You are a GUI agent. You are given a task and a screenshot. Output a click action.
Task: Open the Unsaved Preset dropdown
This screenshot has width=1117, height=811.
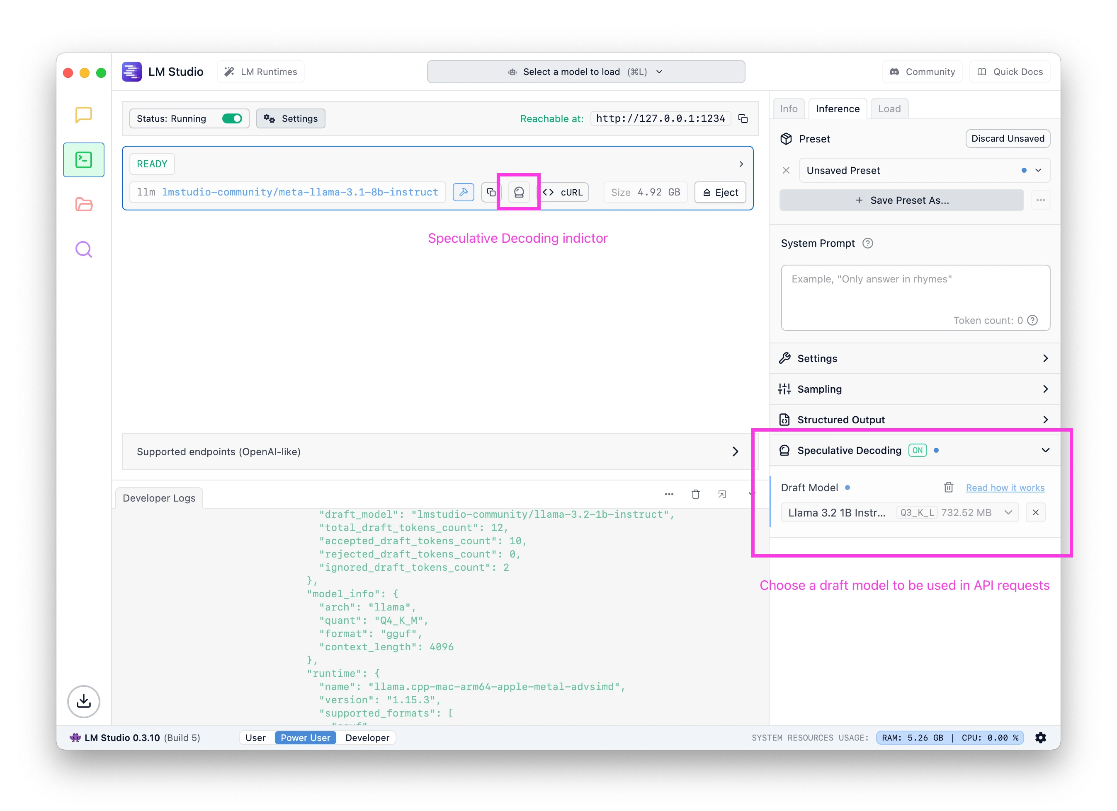[924, 170]
